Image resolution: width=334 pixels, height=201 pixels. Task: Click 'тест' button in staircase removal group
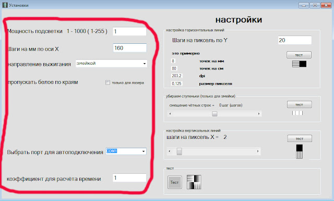299,104
